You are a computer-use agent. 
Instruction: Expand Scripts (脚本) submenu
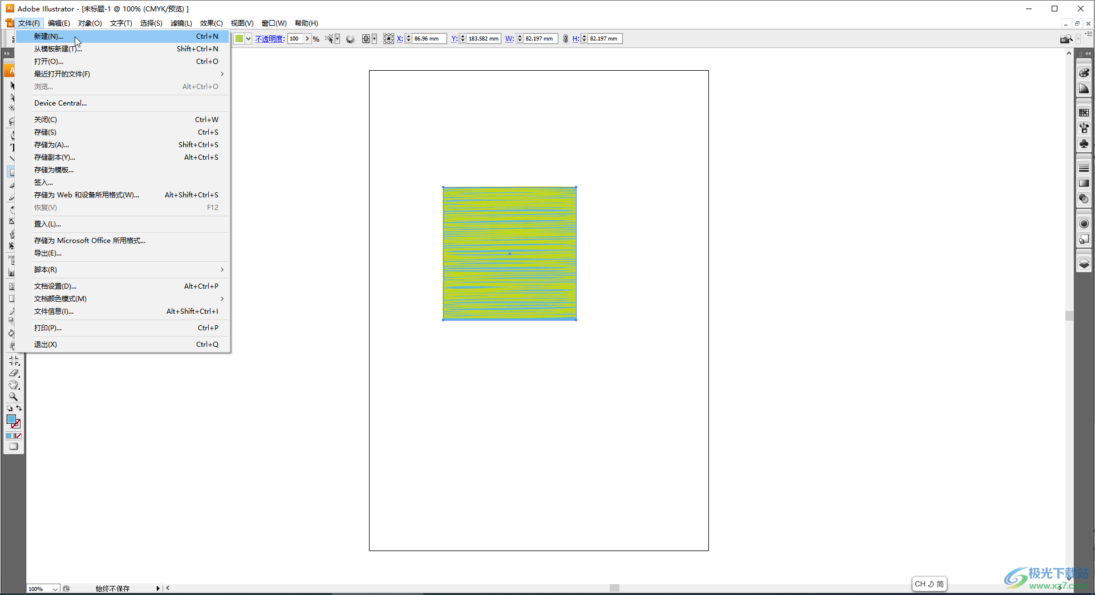123,270
